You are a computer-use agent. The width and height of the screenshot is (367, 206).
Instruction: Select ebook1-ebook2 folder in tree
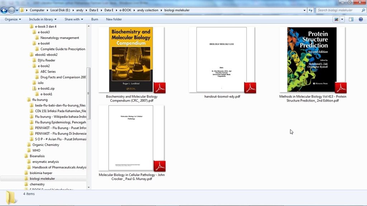tap(46, 54)
